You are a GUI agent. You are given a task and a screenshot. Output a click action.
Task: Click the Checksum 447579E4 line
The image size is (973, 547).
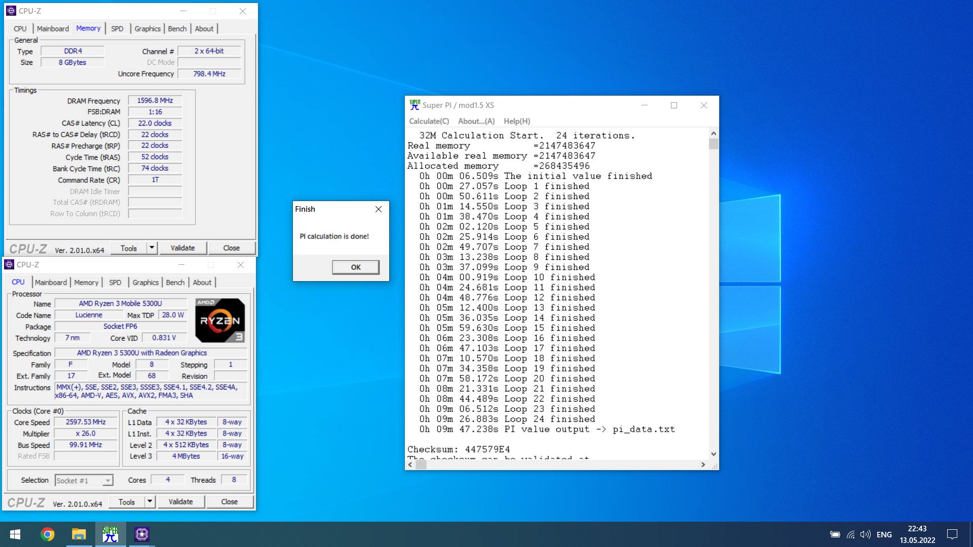(x=459, y=449)
